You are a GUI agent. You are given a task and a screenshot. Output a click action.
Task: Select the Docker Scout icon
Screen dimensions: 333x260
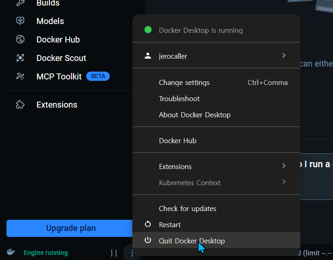[20, 58]
